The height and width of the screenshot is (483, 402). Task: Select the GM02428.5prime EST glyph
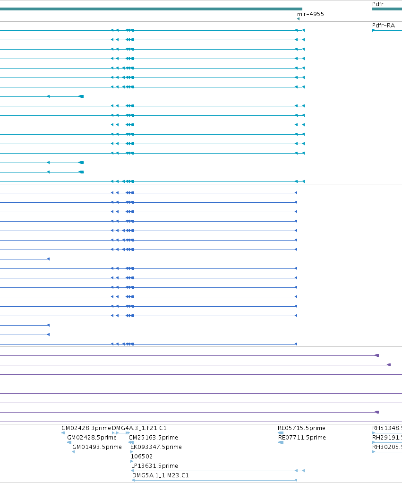click(x=69, y=442)
